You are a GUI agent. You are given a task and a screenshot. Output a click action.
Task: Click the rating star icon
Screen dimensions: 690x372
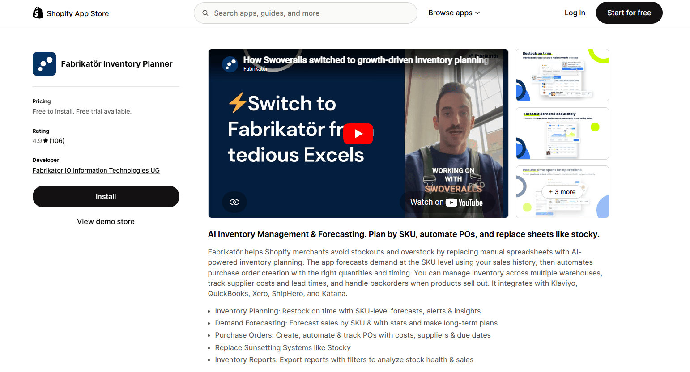point(46,140)
